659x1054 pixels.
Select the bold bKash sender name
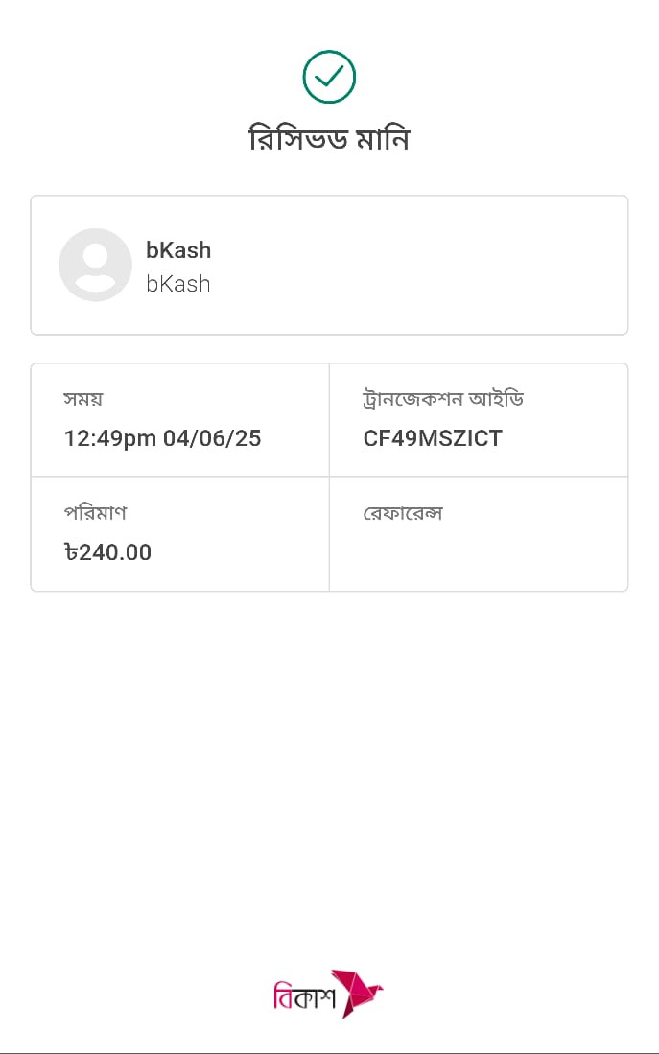[178, 250]
